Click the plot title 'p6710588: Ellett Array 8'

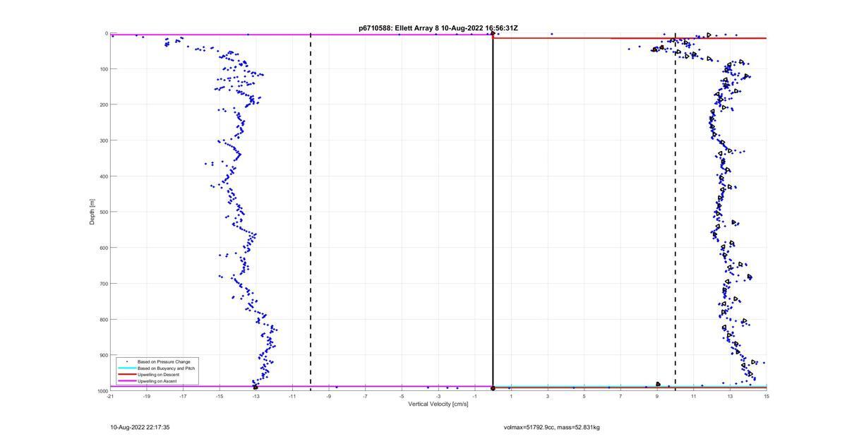399,28
